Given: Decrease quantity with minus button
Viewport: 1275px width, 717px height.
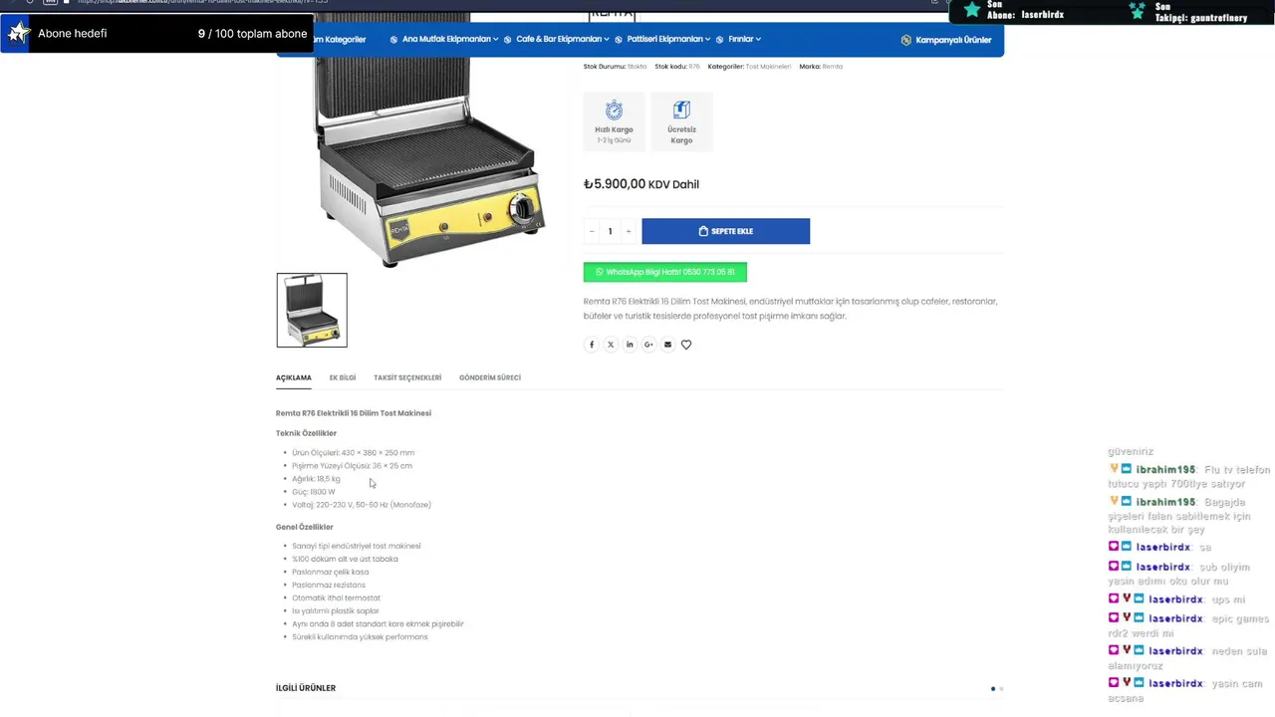Looking at the screenshot, I should point(592,231).
